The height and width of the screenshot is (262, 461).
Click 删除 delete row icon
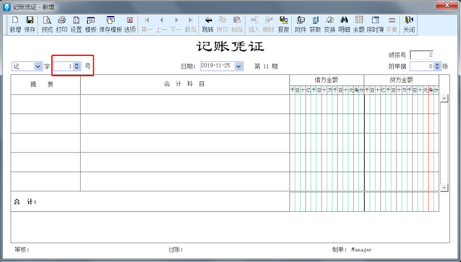[269, 25]
